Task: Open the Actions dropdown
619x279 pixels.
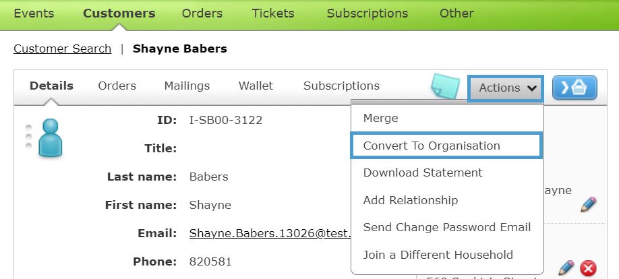Action: tap(506, 88)
